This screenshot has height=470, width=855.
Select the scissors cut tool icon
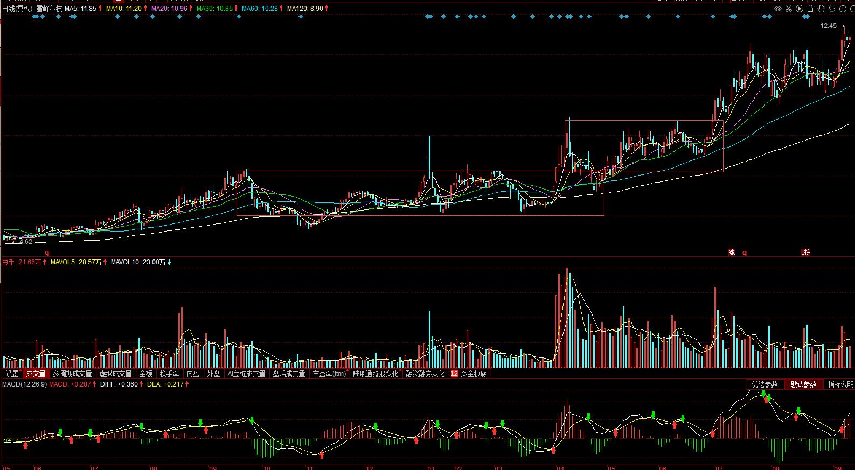pos(789,9)
